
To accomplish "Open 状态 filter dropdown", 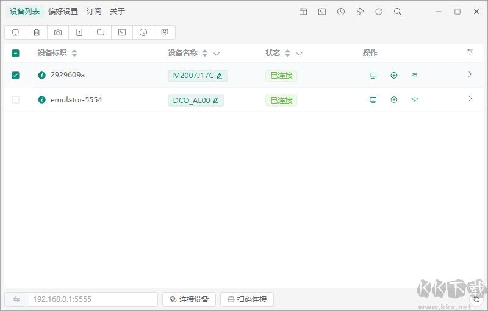I will pyautogui.click(x=299, y=54).
